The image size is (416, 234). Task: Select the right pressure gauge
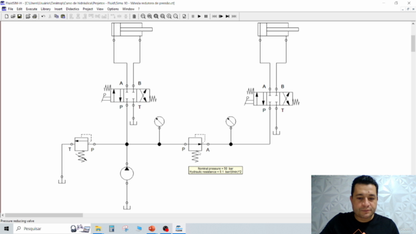coord(231,122)
